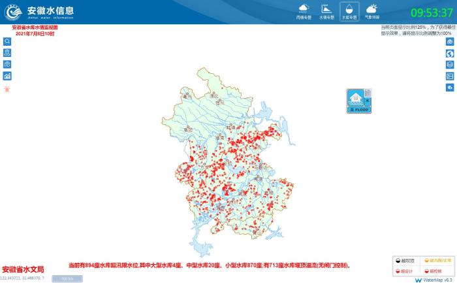The width and height of the screenshot is (457, 283).
Task: Toggle the 超坝顶 legend item
Action: [406, 261]
